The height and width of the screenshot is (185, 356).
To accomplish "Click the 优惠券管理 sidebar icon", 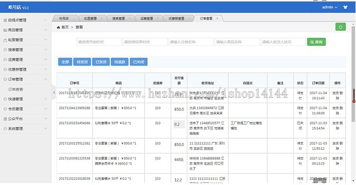I will 5,70.
